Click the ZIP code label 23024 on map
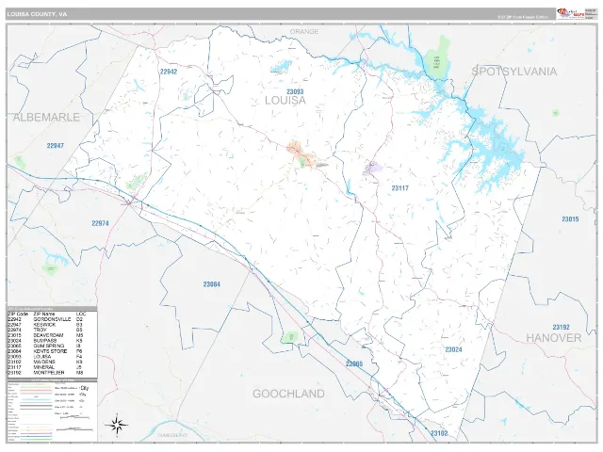The height and width of the screenshot is (452, 603). tap(453, 349)
